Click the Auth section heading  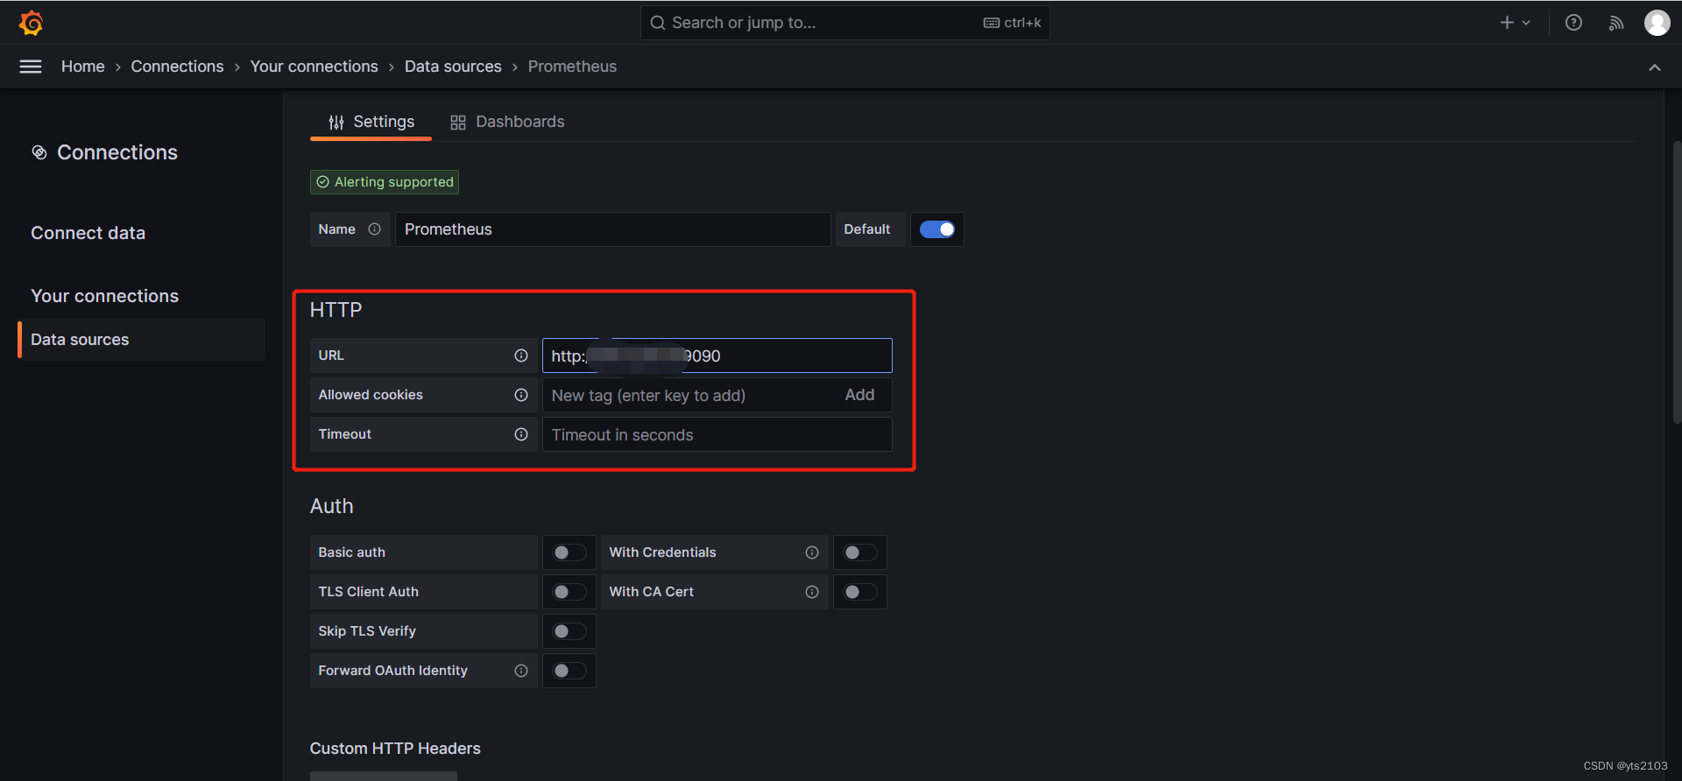pyautogui.click(x=332, y=506)
